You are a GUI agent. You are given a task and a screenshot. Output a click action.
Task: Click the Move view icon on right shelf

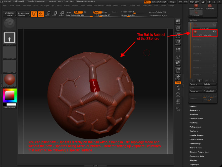[178, 63]
